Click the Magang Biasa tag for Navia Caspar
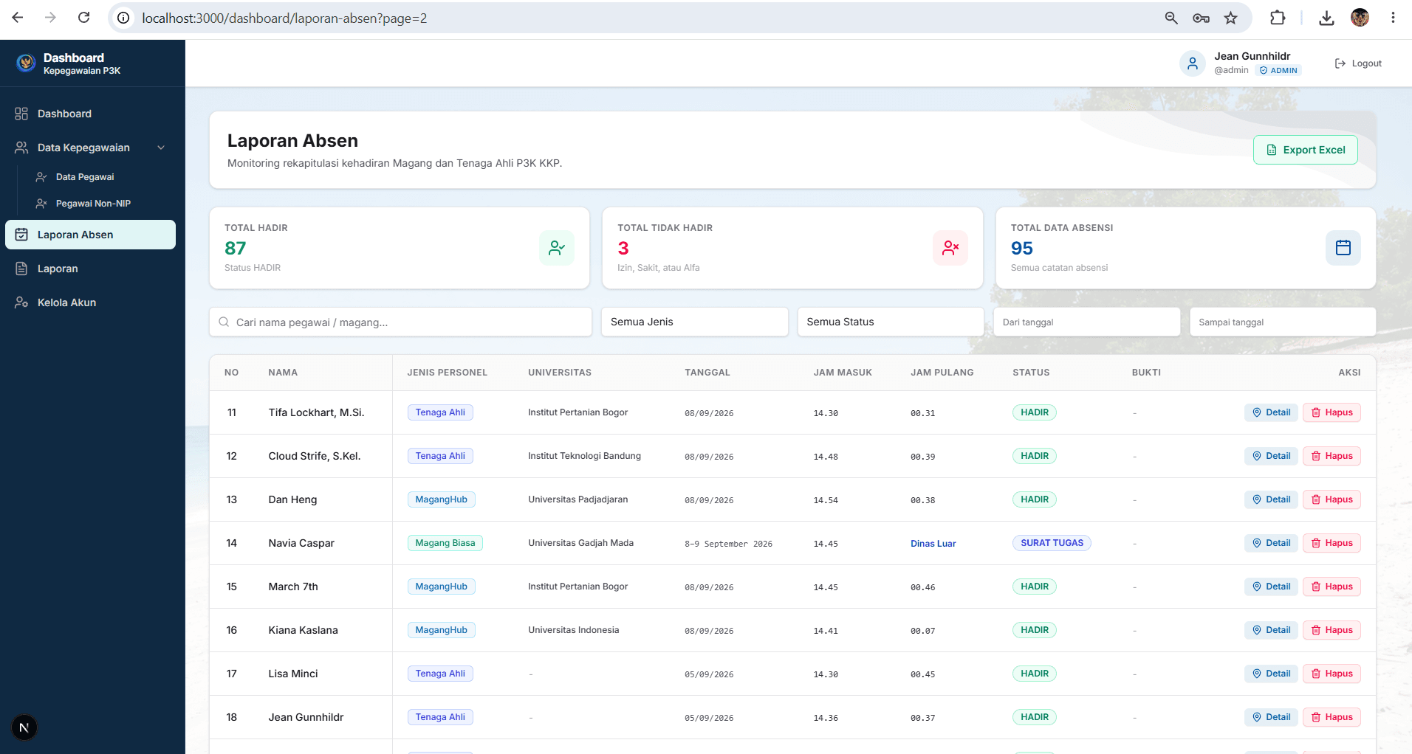The image size is (1412, 754). tap(445, 543)
